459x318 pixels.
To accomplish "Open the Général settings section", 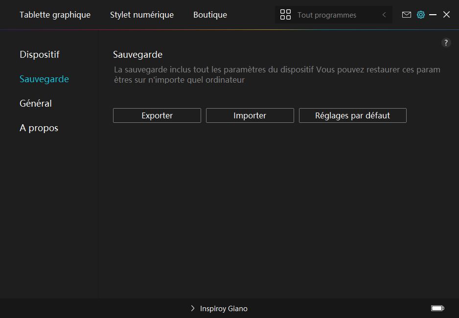I will coord(36,103).
